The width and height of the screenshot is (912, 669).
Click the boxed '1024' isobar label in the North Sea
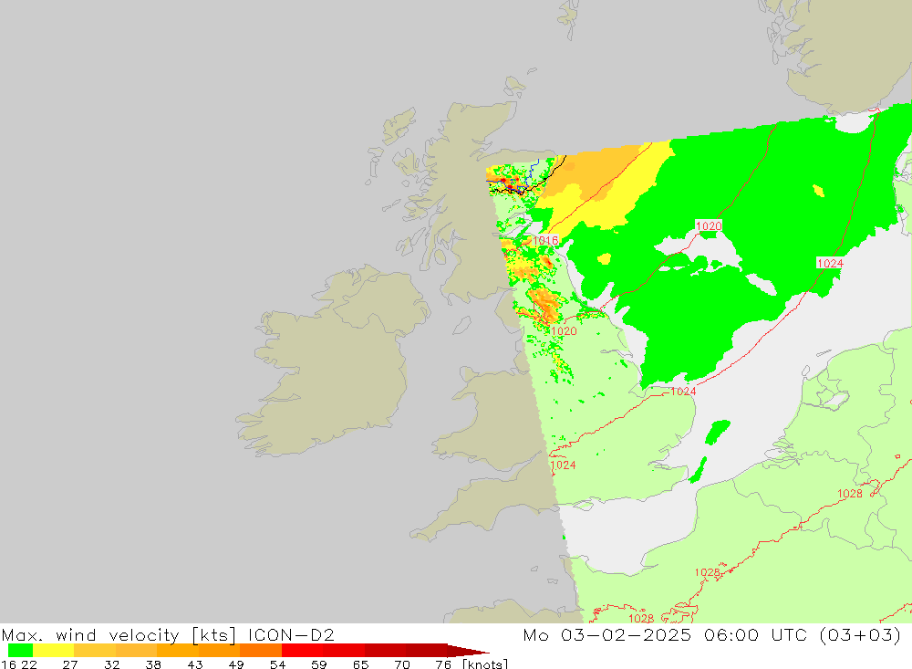point(830,263)
